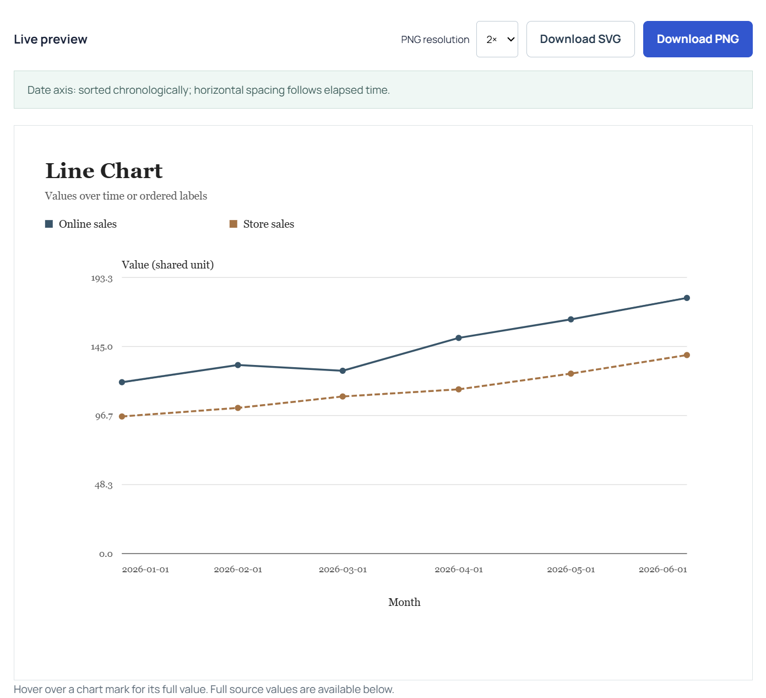Click Online sales data point for 2026-02-01
This screenshot has height=698, width=766.
click(238, 365)
